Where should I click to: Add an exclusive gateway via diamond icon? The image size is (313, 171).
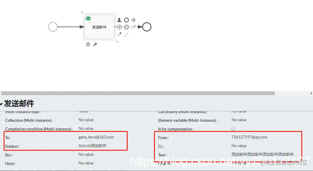134,20
